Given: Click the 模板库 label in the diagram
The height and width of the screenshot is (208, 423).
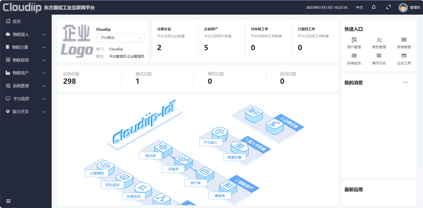Looking at the screenshot, I should 219,196.
